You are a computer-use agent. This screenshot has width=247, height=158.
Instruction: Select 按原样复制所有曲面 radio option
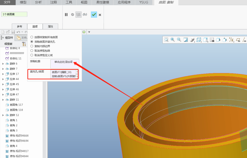32,37
